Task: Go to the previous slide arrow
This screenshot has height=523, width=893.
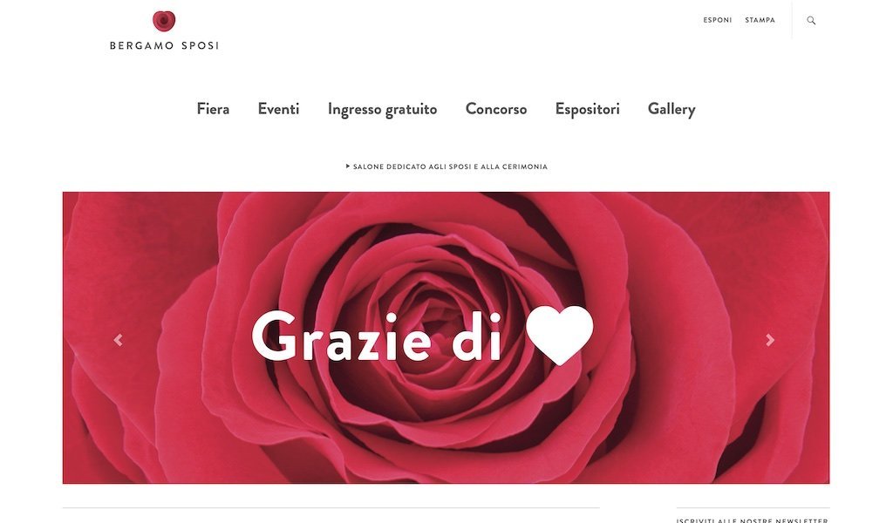Action: pyautogui.click(x=118, y=340)
